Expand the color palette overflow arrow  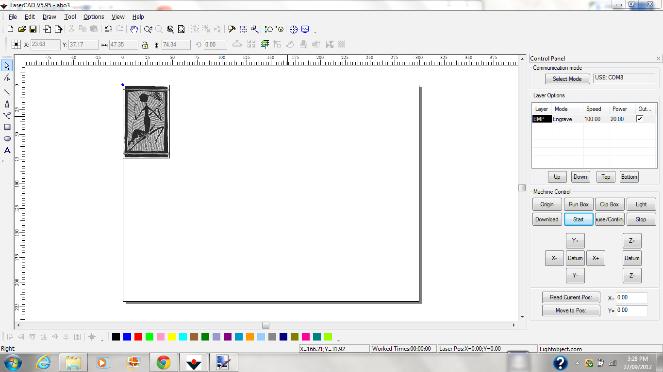(338, 341)
